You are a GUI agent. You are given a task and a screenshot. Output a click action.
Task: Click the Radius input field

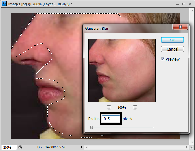pyautogui.click(x=111, y=119)
